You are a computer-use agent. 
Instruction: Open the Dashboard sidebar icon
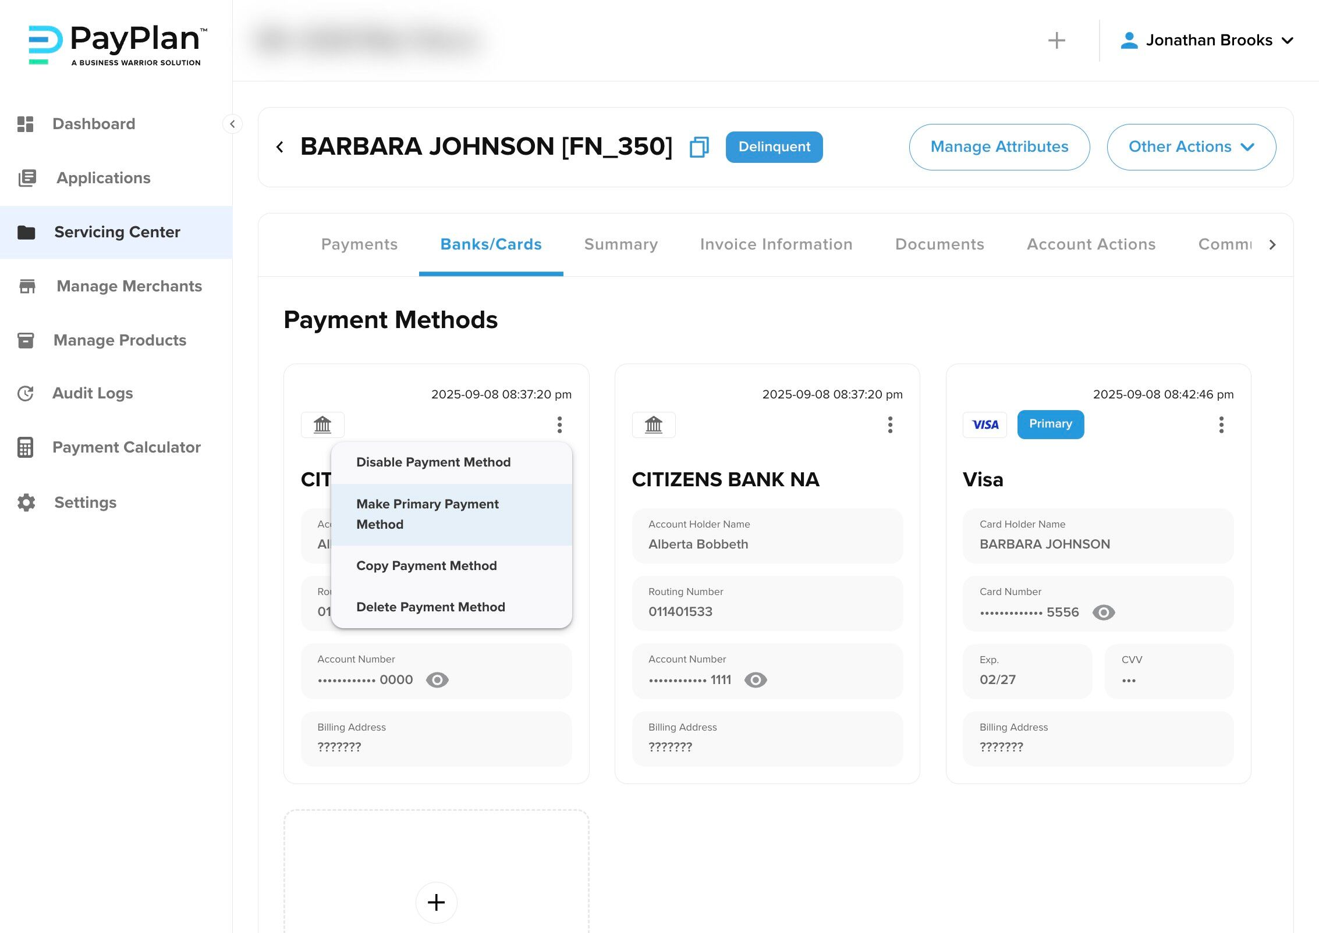coord(25,124)
